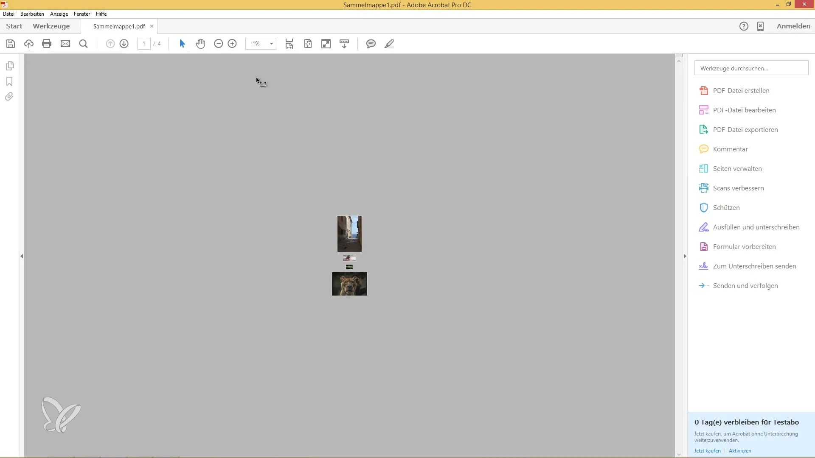Image resolution: width=815 pixels, height=458 pixels.
Task: Click the Schützen shield icon
Action: tap(704, 207)
